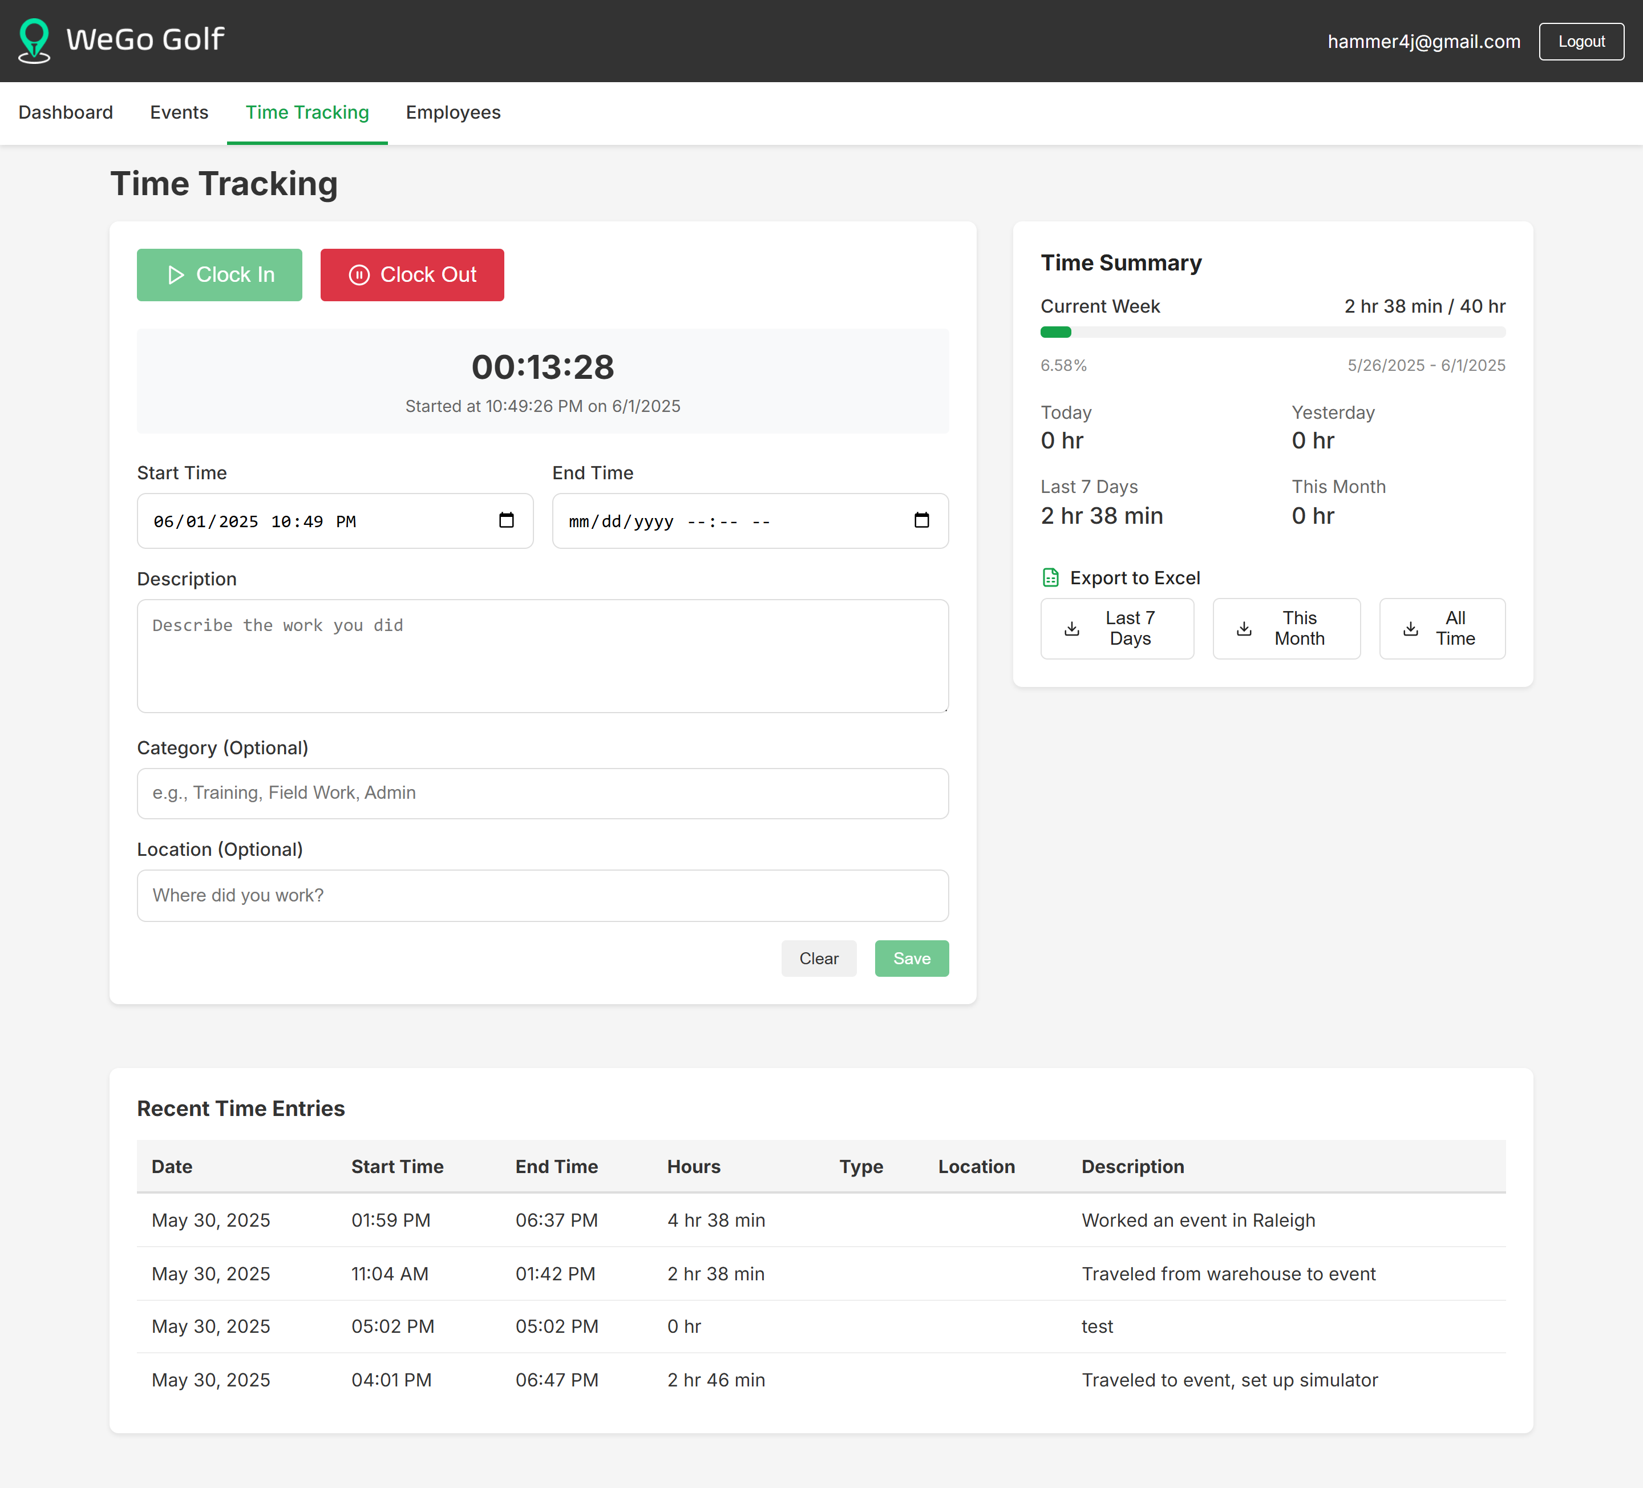Open the End Time calendar picker icon
The height and width of the screenshot is (1488, 1643).
click(x=922, y=520)
